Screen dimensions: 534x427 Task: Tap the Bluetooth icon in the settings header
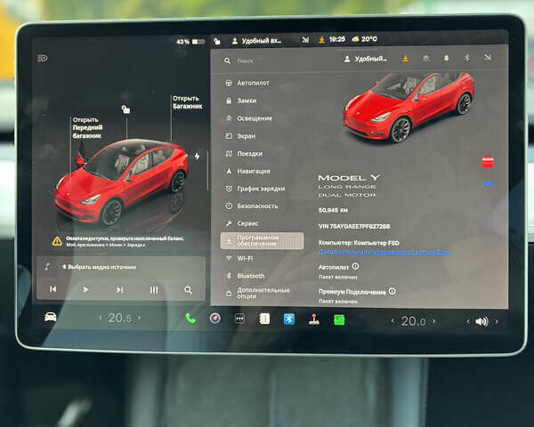tap(467, 58)
